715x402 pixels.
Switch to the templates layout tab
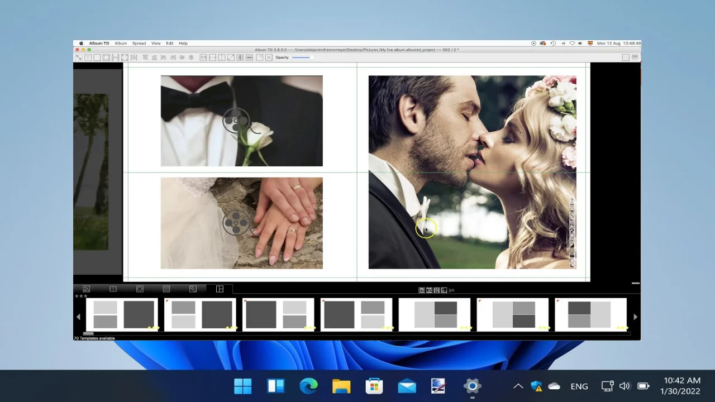pos(220,289)
